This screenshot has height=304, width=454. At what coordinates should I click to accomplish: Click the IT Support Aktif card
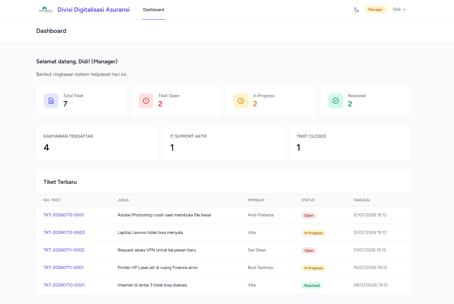pos(223,143)
